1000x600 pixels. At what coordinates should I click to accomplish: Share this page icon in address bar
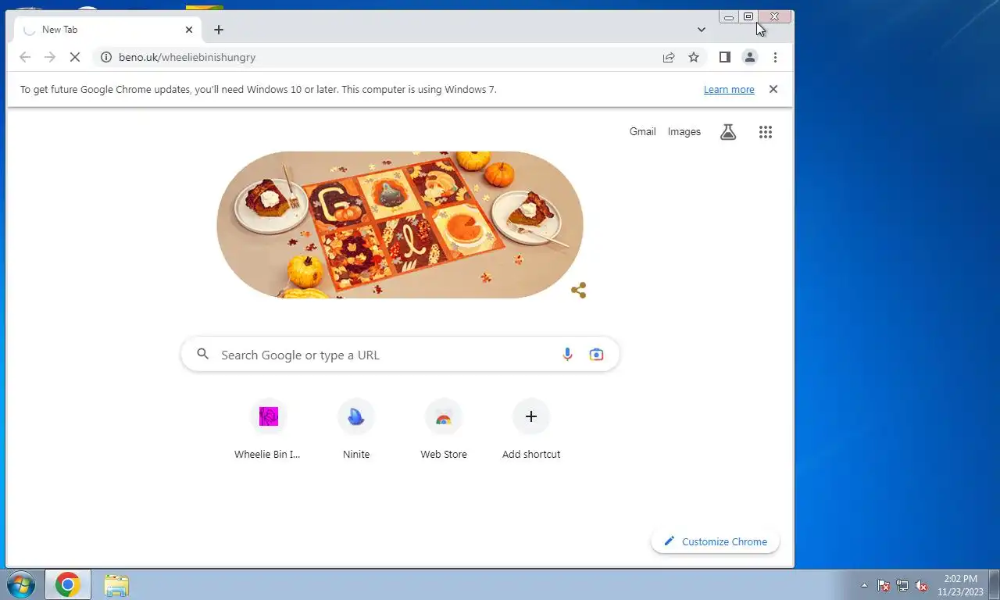pos(669,57)
